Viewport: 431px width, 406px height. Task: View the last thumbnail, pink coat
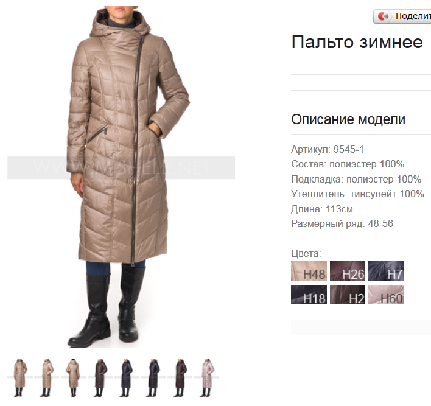(206, 378)
